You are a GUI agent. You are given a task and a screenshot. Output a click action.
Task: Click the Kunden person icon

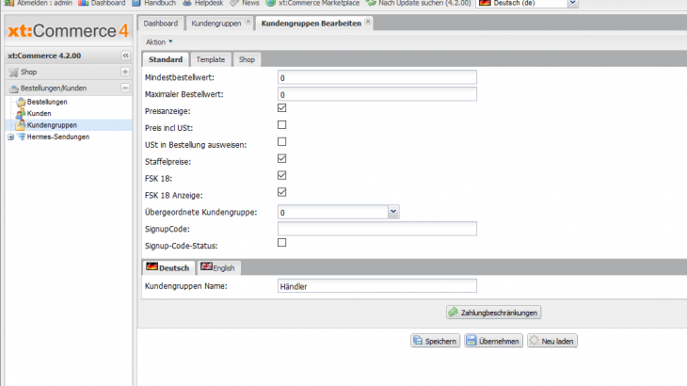point(21,114)
